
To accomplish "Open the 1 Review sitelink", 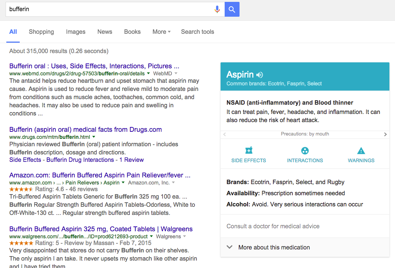I will (x=132, y=160).
